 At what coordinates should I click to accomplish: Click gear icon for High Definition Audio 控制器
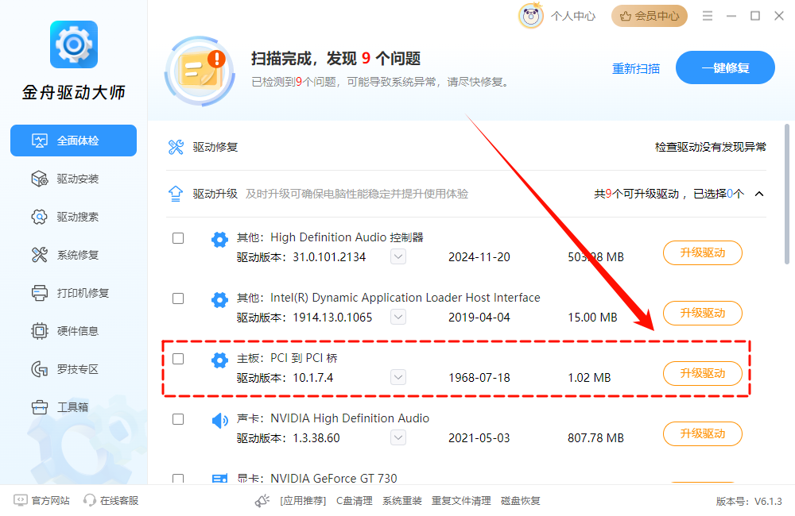[x=219, y=239]
